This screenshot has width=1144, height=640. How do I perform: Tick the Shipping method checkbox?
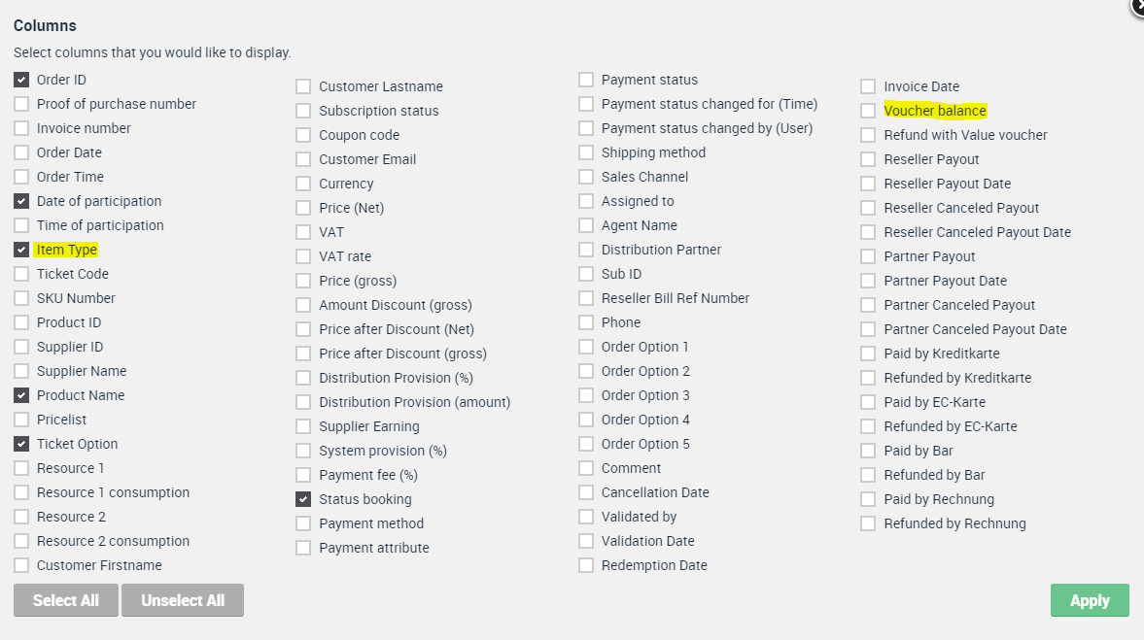pyautogui.click(x=586, y=152)
